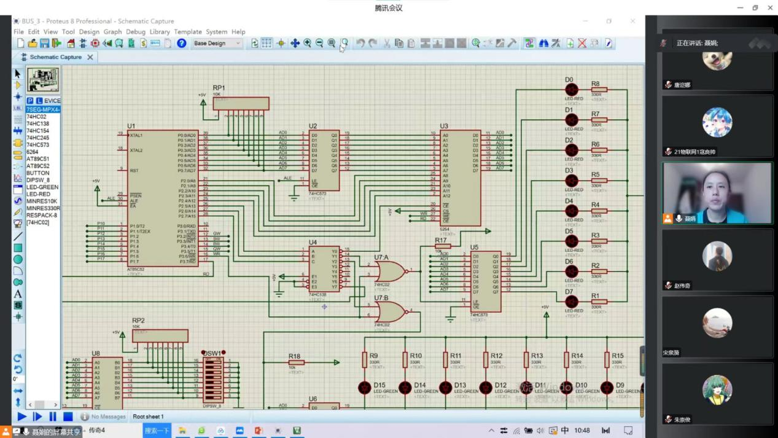Toggle Selection Mode arrow tool
Viewport: 778px width, 438px height.
tap(18, 73)
